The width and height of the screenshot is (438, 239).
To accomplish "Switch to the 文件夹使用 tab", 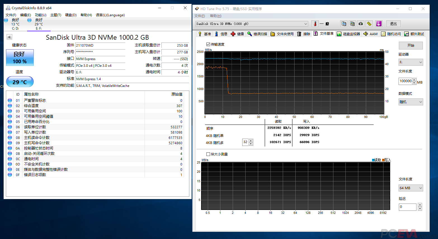I will pyautogui.click(x=282, y=34).
